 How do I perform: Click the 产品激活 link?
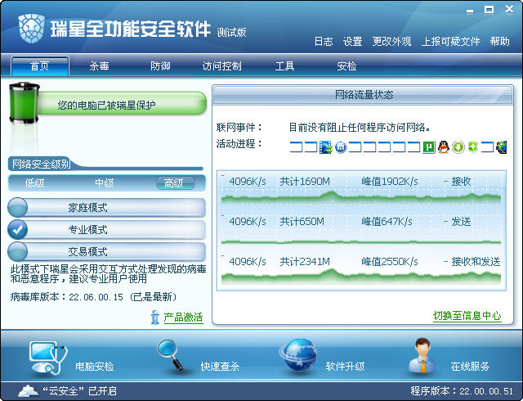pyautogui.click(x=183, y=318)
